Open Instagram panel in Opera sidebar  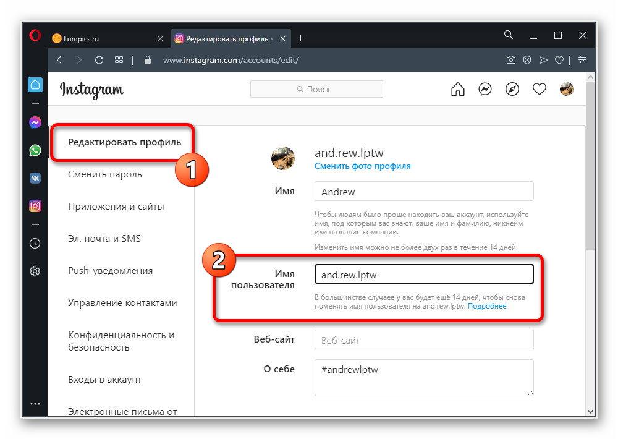[x=35, y=207]
